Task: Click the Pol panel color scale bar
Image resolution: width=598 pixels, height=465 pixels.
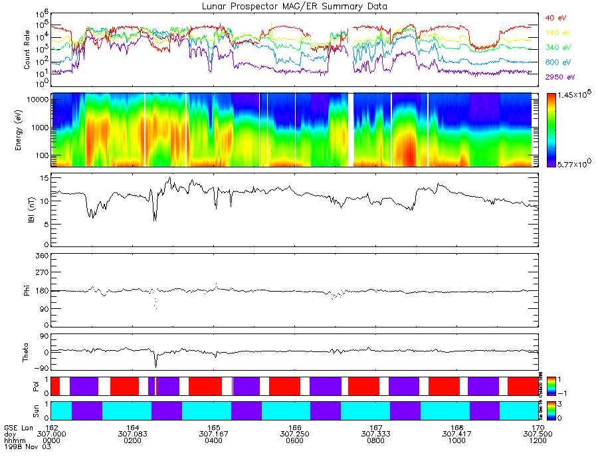Action: tap(551, 387)
